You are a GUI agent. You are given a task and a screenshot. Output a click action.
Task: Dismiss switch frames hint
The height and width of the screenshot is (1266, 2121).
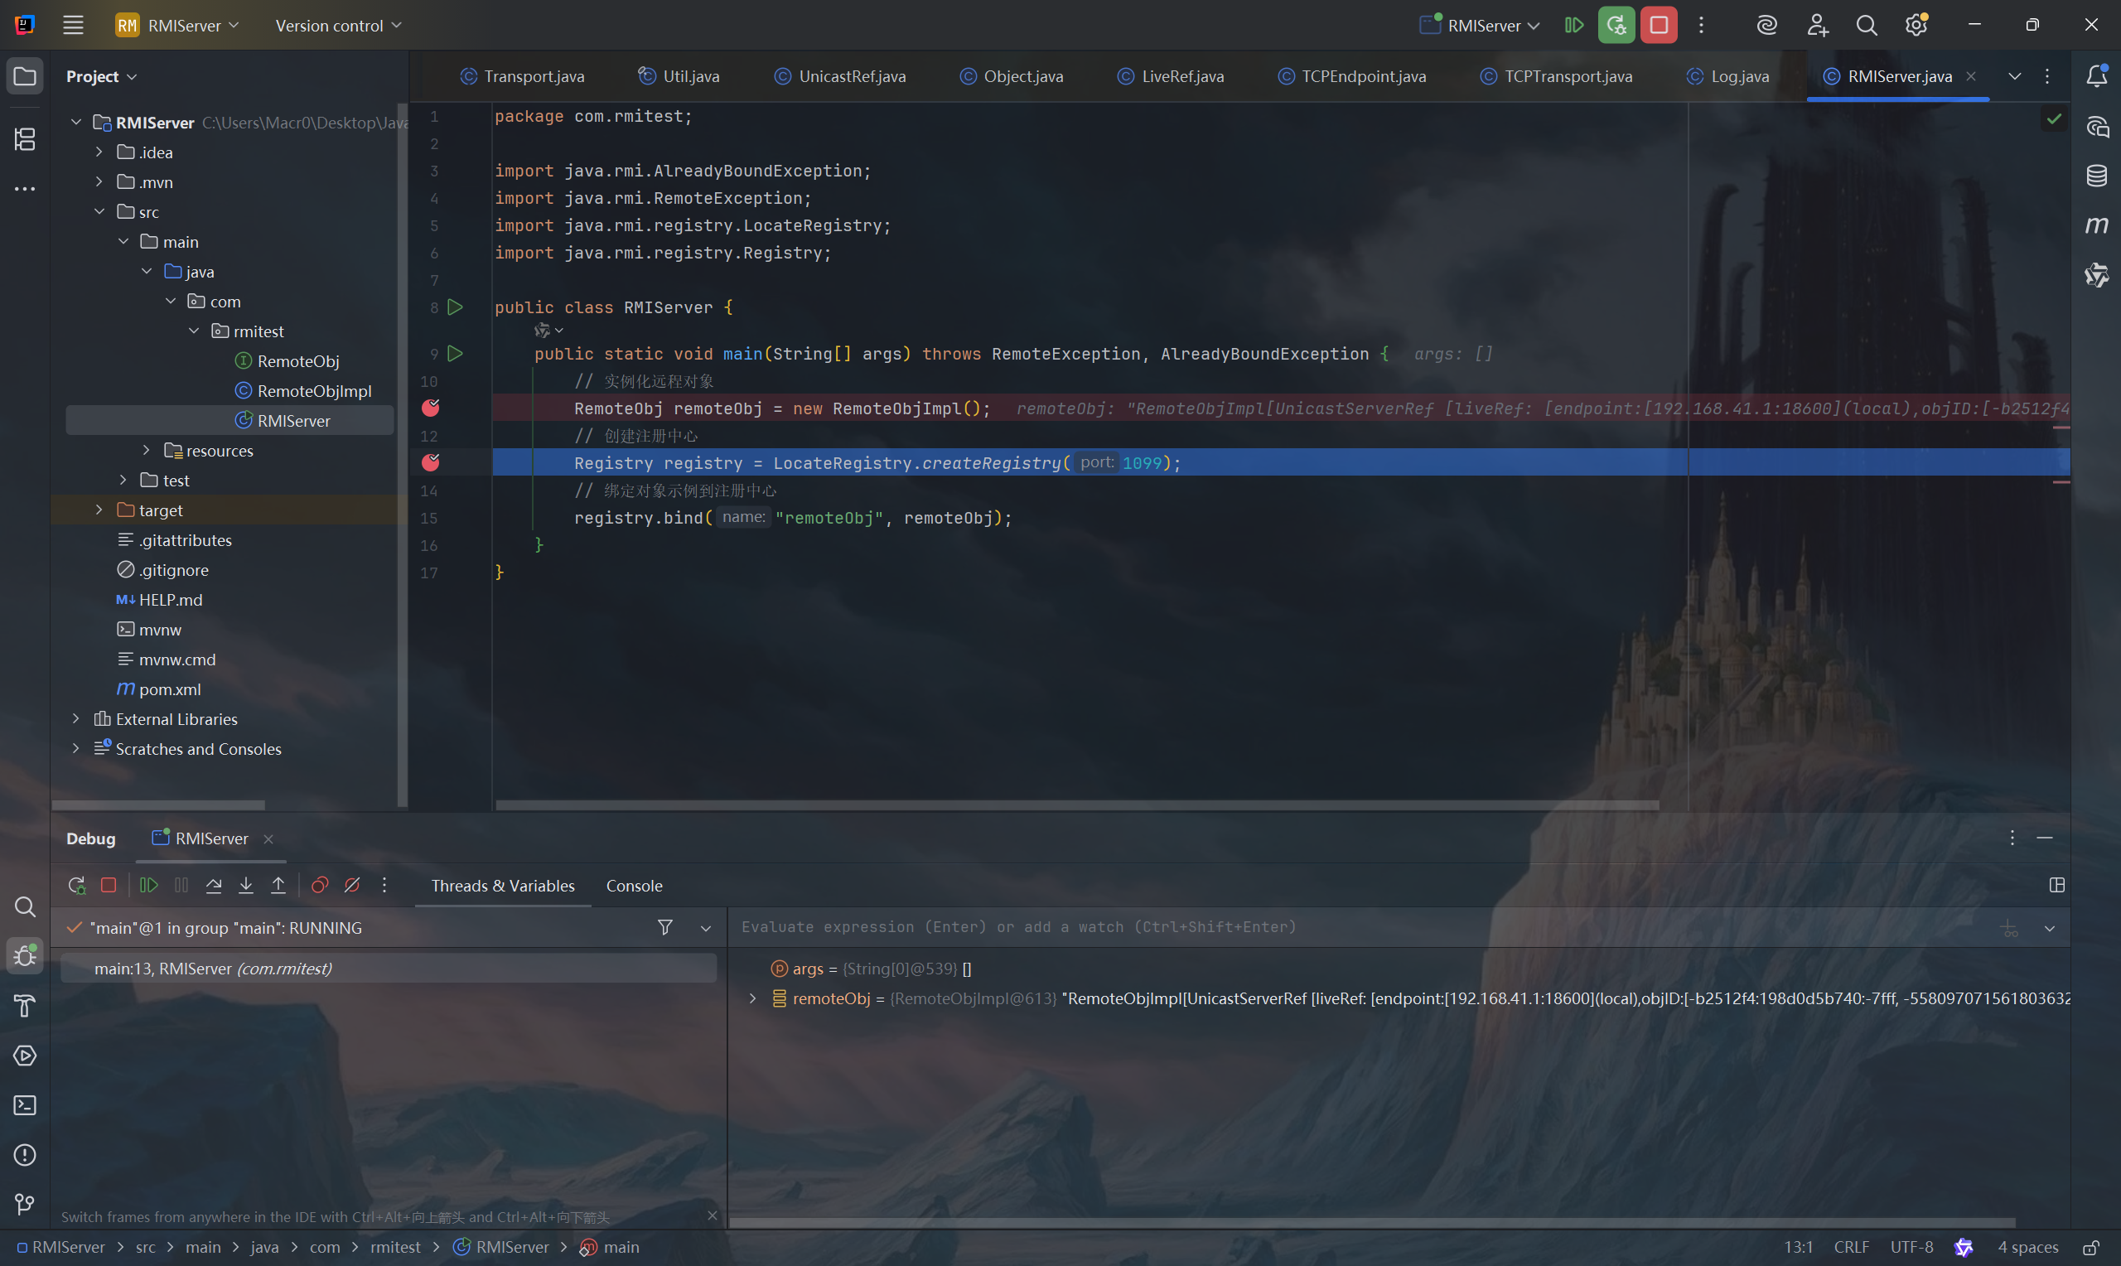pos(713,1215)
